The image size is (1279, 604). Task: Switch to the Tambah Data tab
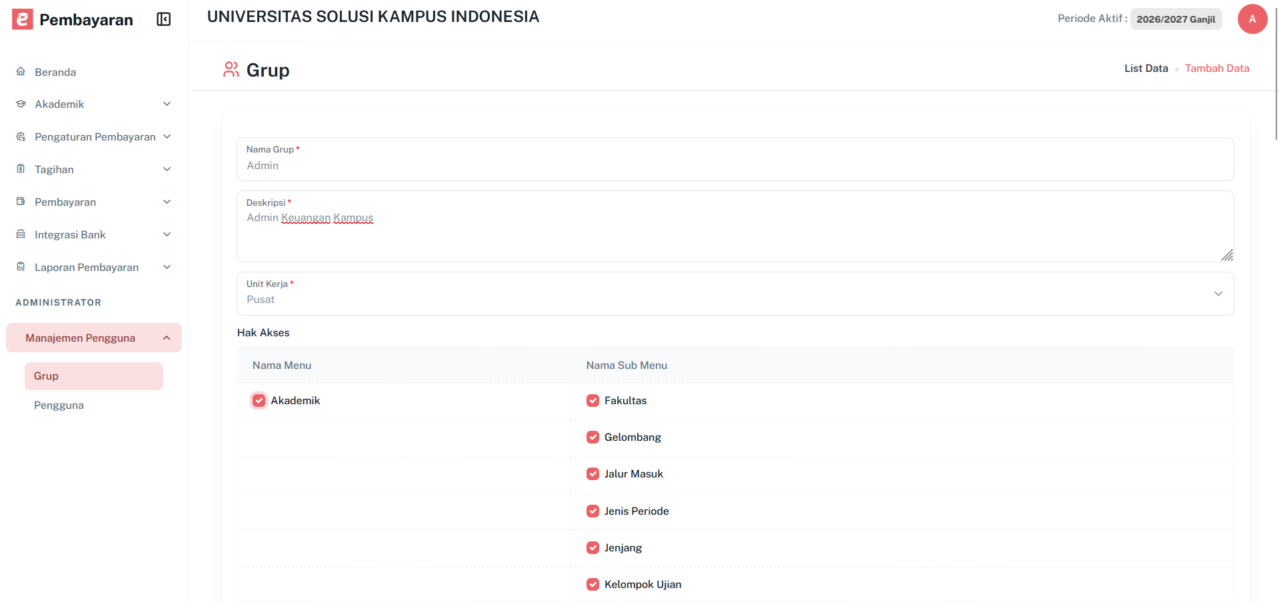[x=1217, y=68]
